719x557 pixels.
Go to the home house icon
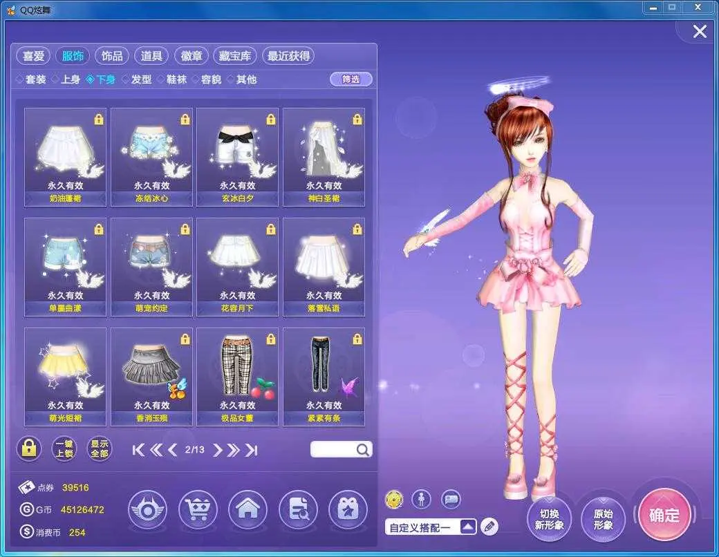pyautogui.click(x=248, y=510)
